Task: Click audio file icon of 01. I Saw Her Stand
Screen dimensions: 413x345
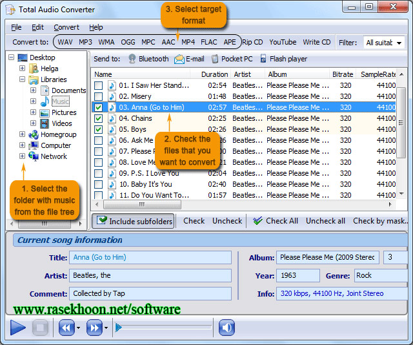Action: 112,85
